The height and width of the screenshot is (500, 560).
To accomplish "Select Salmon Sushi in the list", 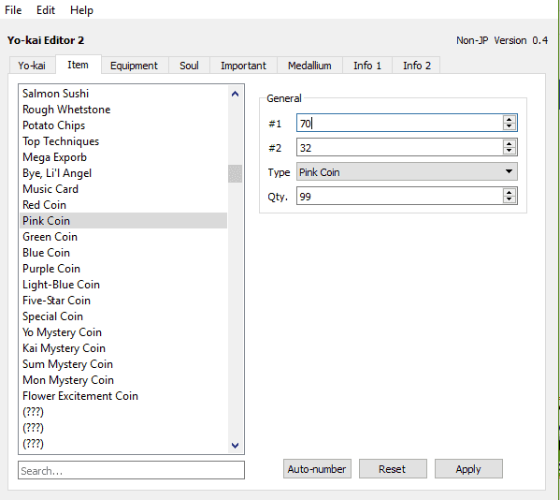I will coord(123,94).
